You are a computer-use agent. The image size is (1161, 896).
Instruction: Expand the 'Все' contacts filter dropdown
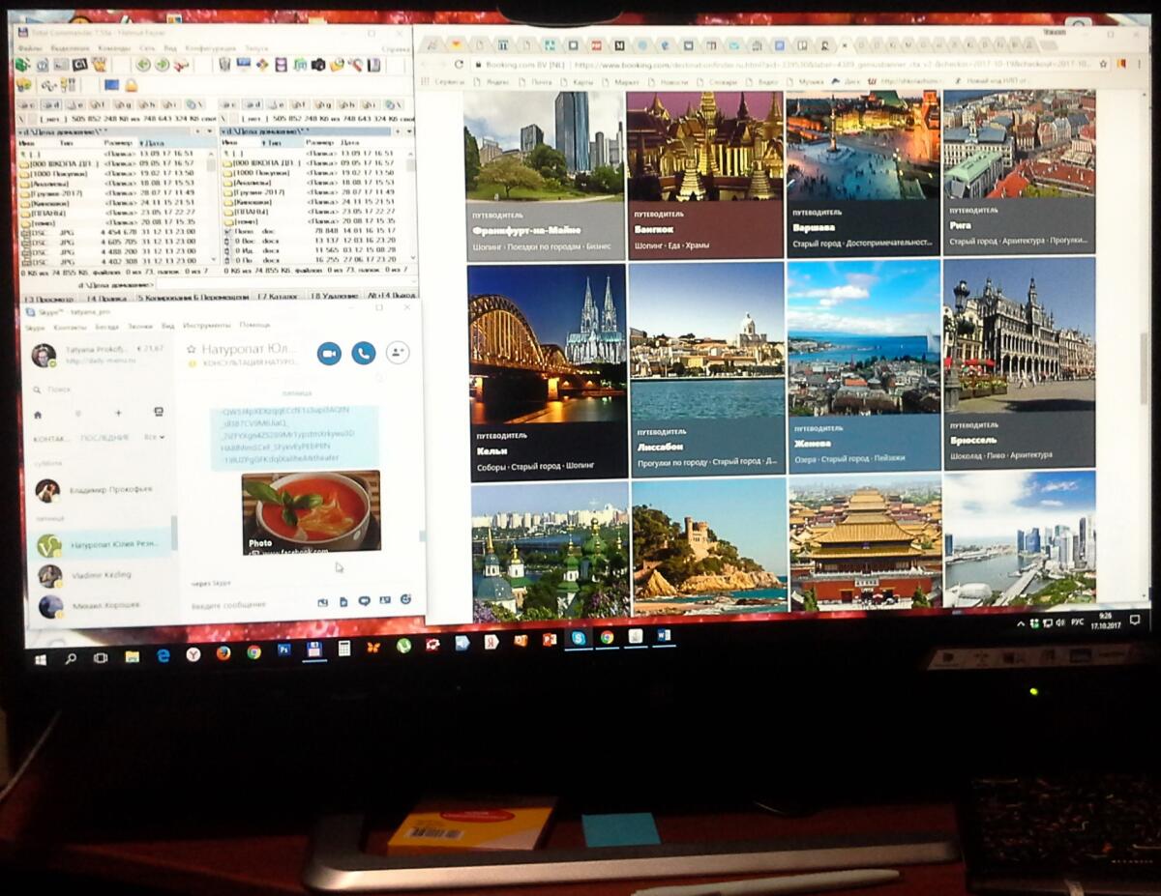click(154, 438)
